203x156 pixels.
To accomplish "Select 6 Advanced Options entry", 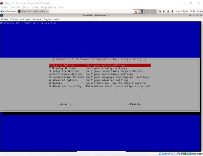I will (x=100, y=80).
